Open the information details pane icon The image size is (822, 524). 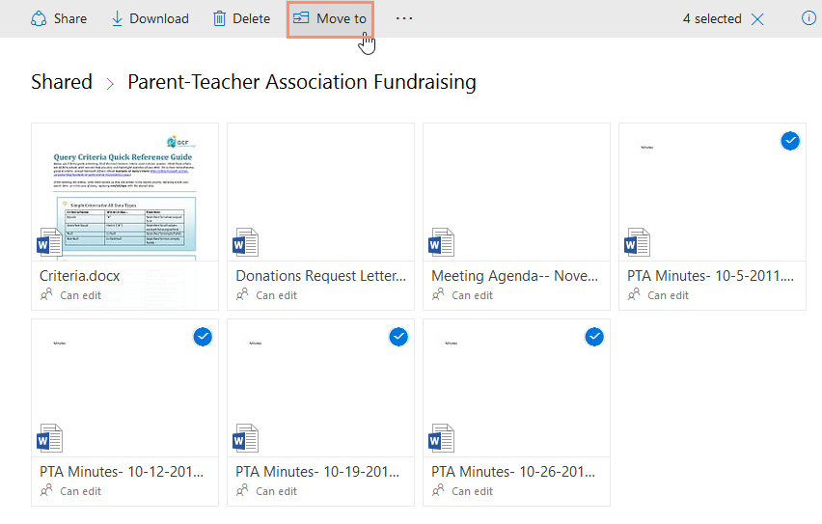pyautogui.click(x=808, y=18)
